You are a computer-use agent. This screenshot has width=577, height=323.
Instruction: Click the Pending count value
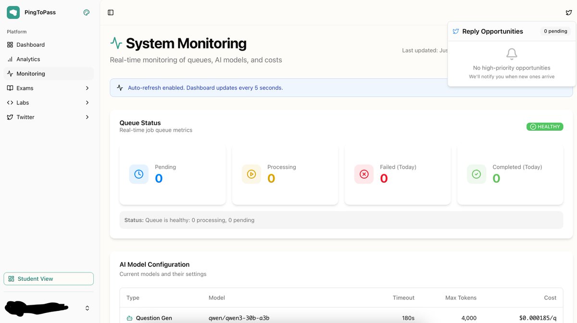point(159,179)
